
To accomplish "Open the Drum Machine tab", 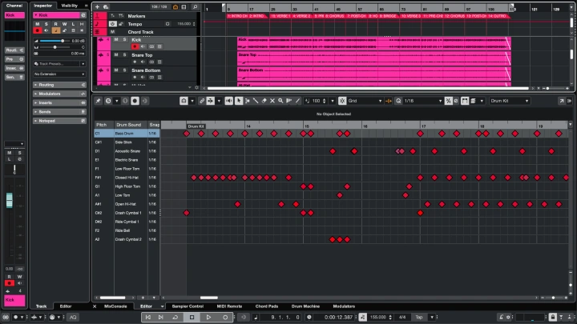I will tap(305, 306).
